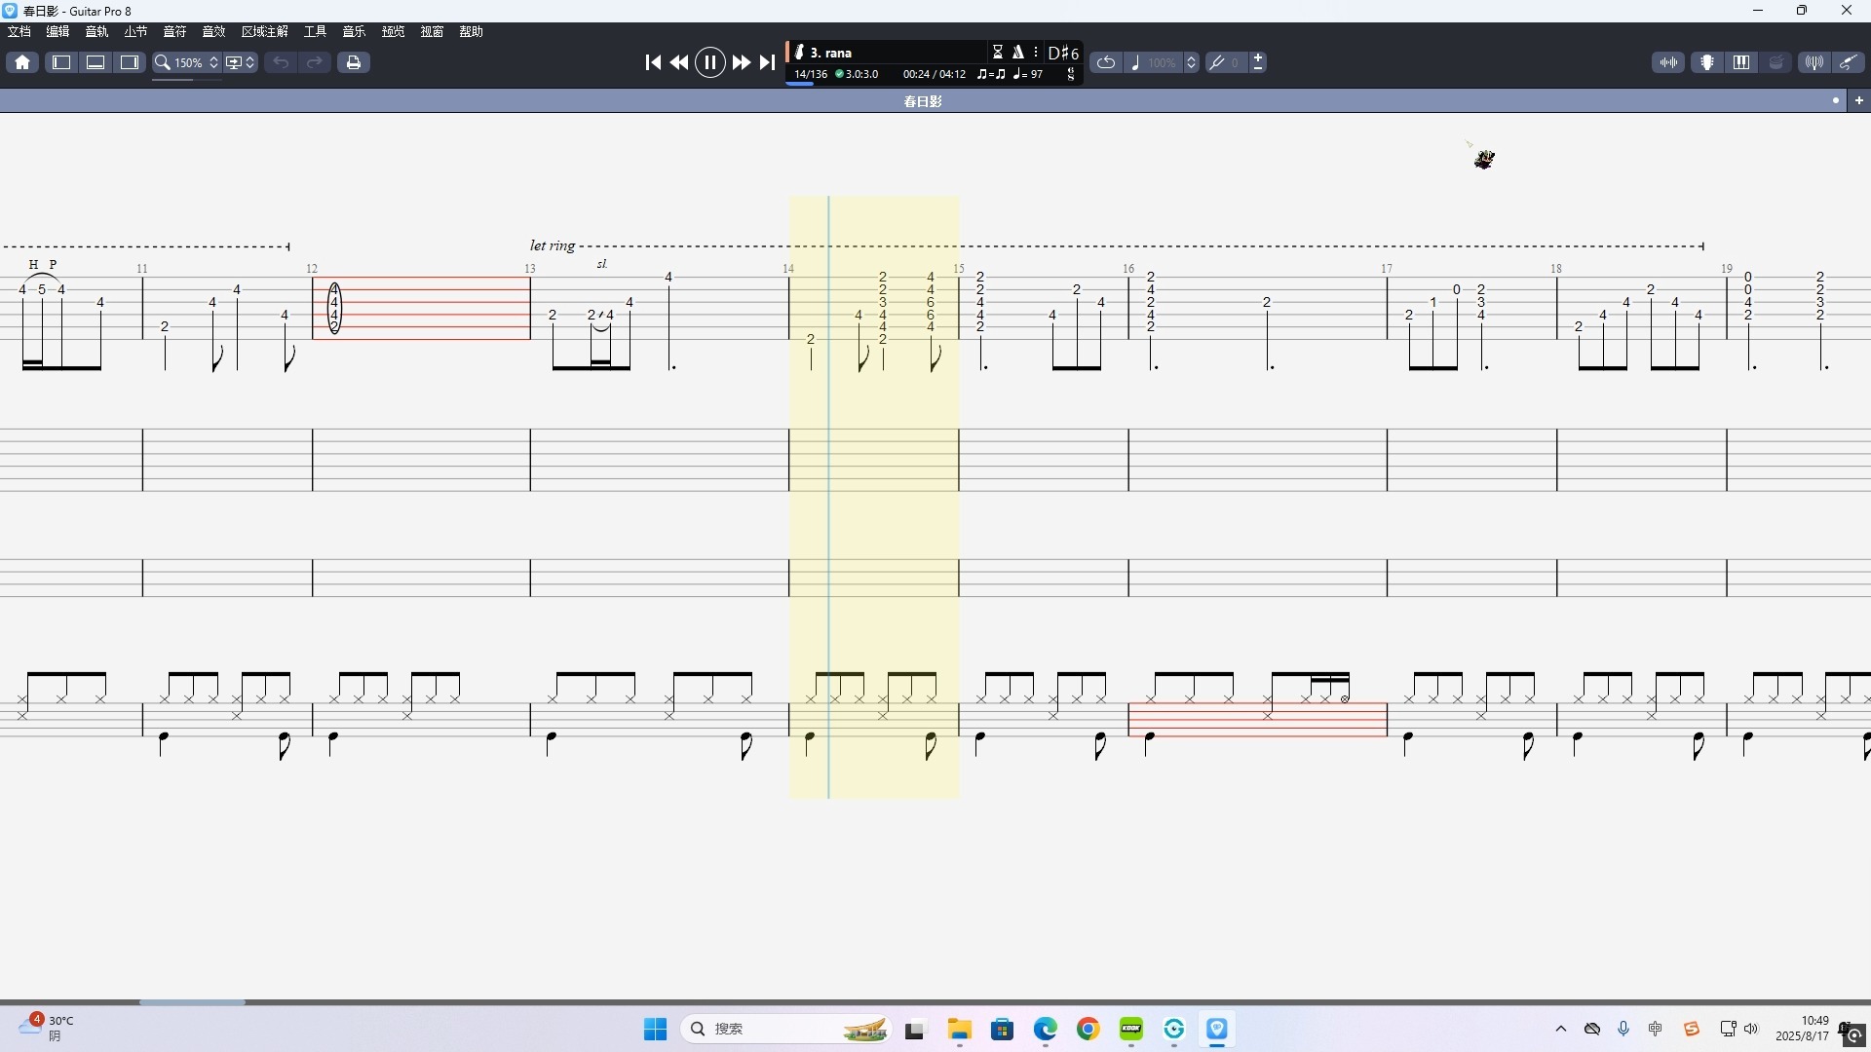
Task: Click the playback cursor line in bar 14
Action: tap(829, 497)
